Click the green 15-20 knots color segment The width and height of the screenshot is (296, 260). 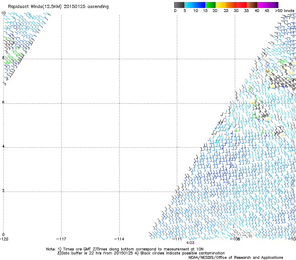point(210,5)
